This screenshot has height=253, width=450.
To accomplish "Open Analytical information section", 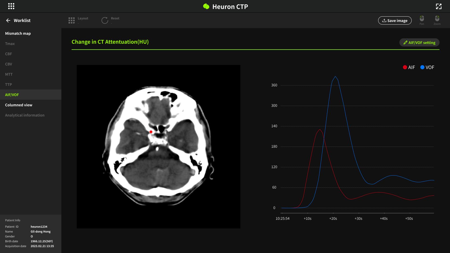I will click(25, 115).
